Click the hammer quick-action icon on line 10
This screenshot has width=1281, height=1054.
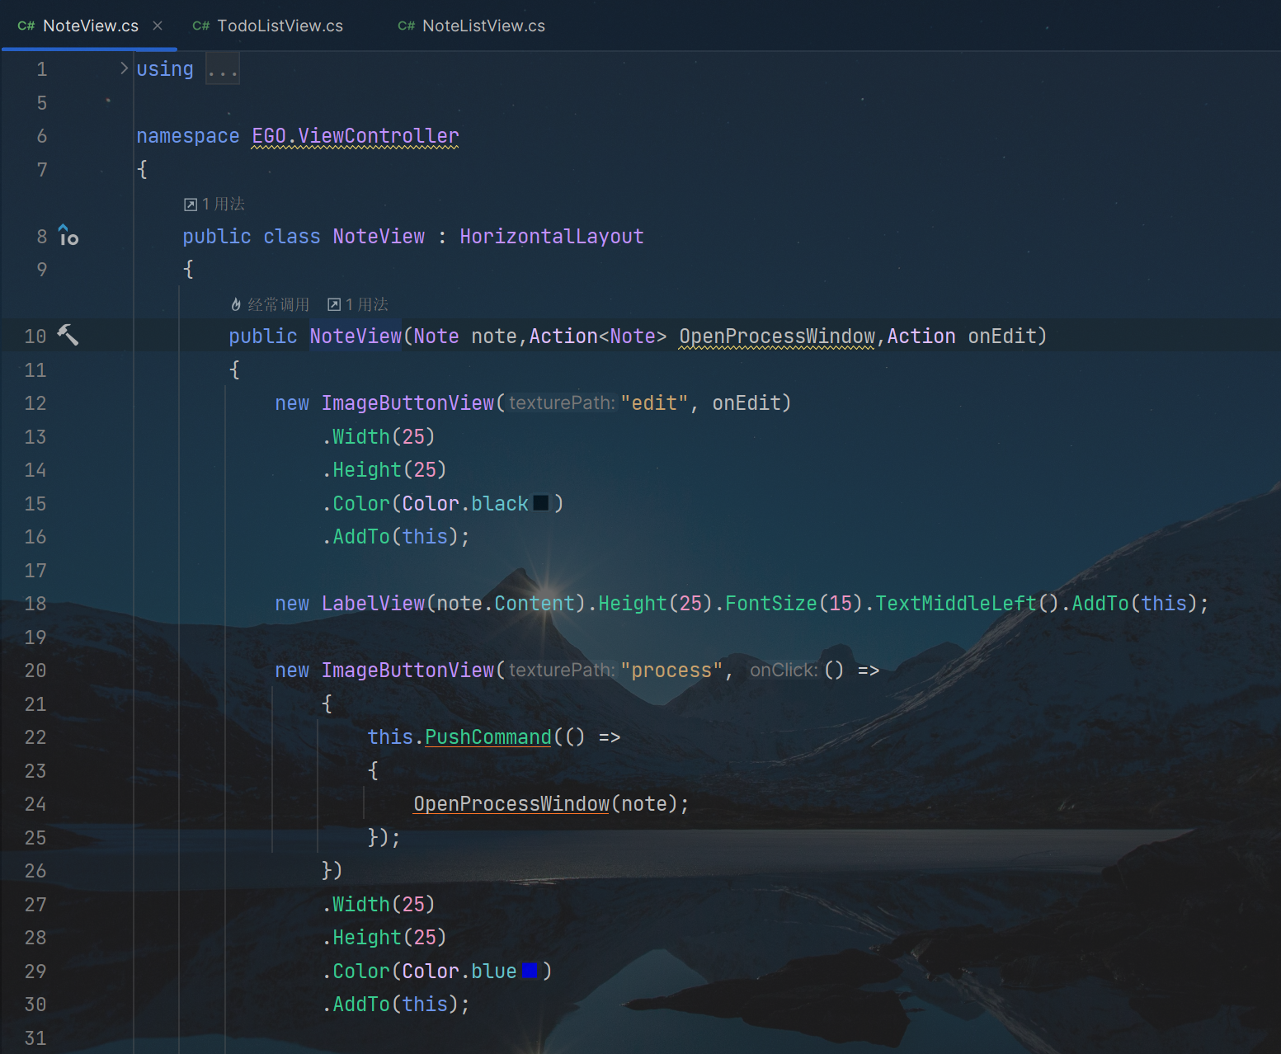tap(68, 335)
